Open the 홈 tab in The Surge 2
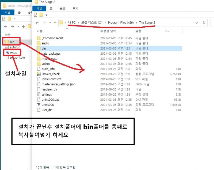Image resolution: width=214 pixels, height=170 pixels. [x=51, y=8]
